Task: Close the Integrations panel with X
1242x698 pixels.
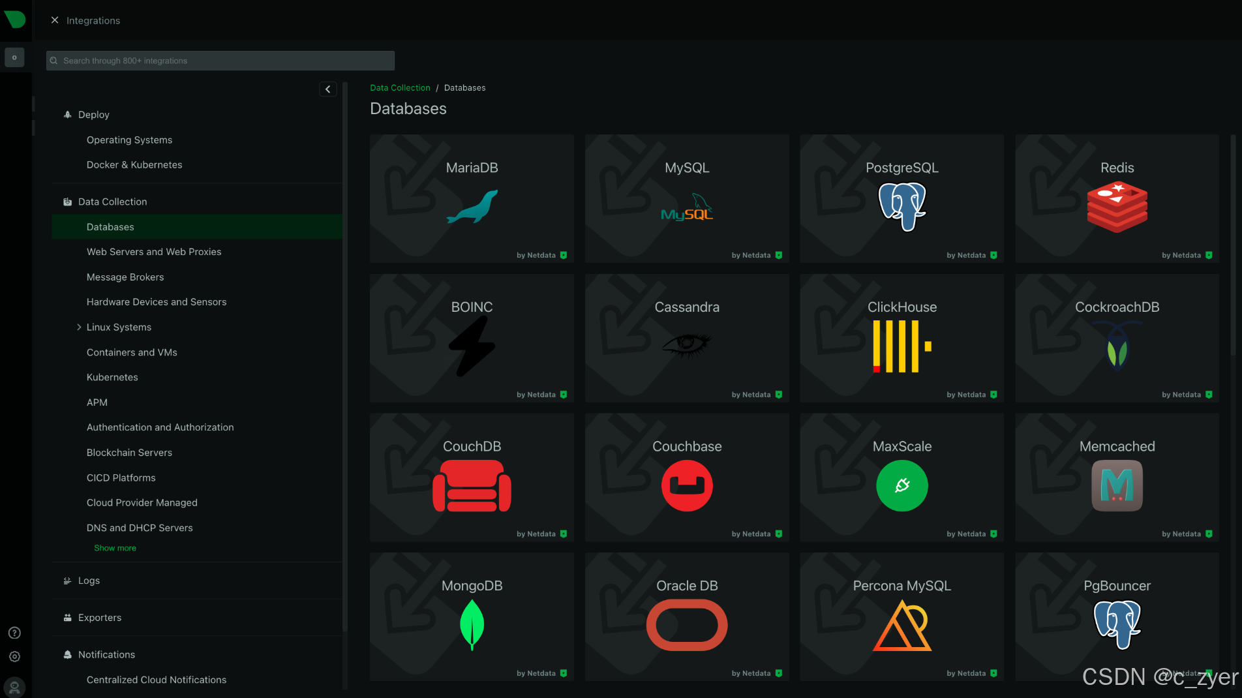Action: pyautogui.click(x=55, y=20)
